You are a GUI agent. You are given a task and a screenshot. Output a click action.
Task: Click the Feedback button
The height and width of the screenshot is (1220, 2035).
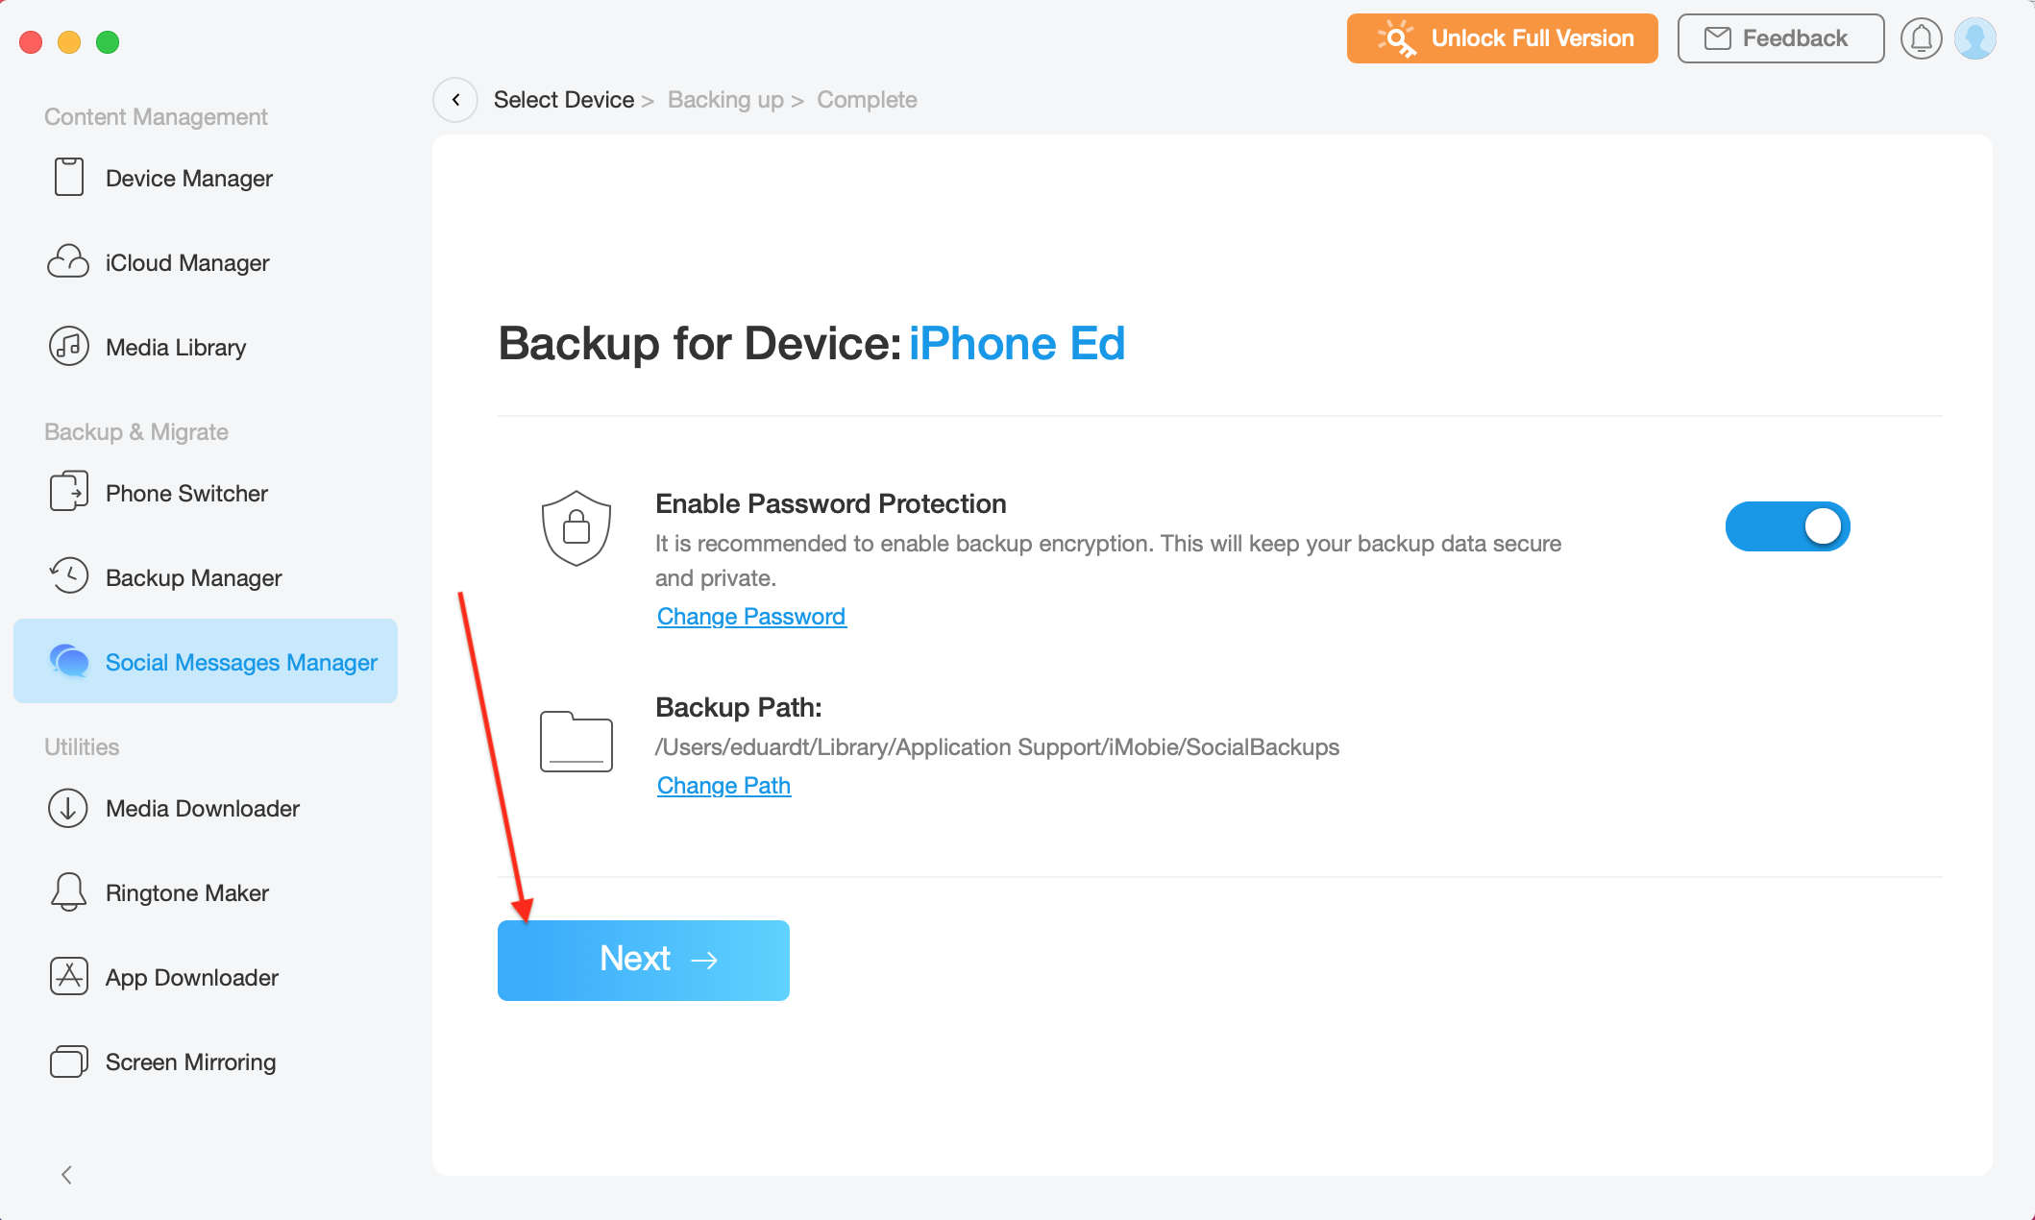1779,37
